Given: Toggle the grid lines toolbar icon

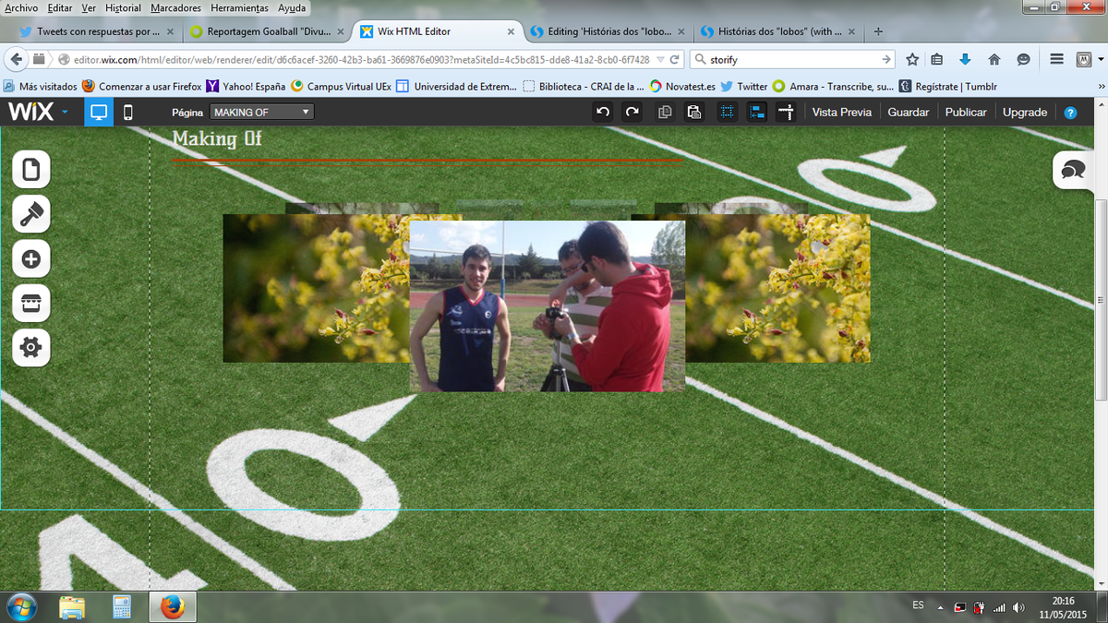Looking at the screenshot, I should click(x=727, y=113).
